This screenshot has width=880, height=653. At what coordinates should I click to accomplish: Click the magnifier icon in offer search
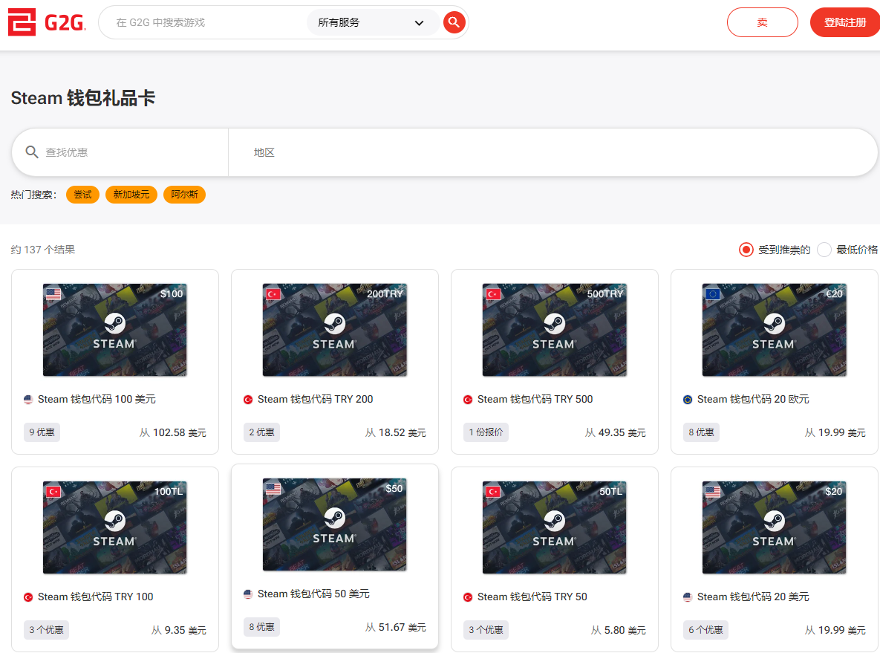click(32, 152)
